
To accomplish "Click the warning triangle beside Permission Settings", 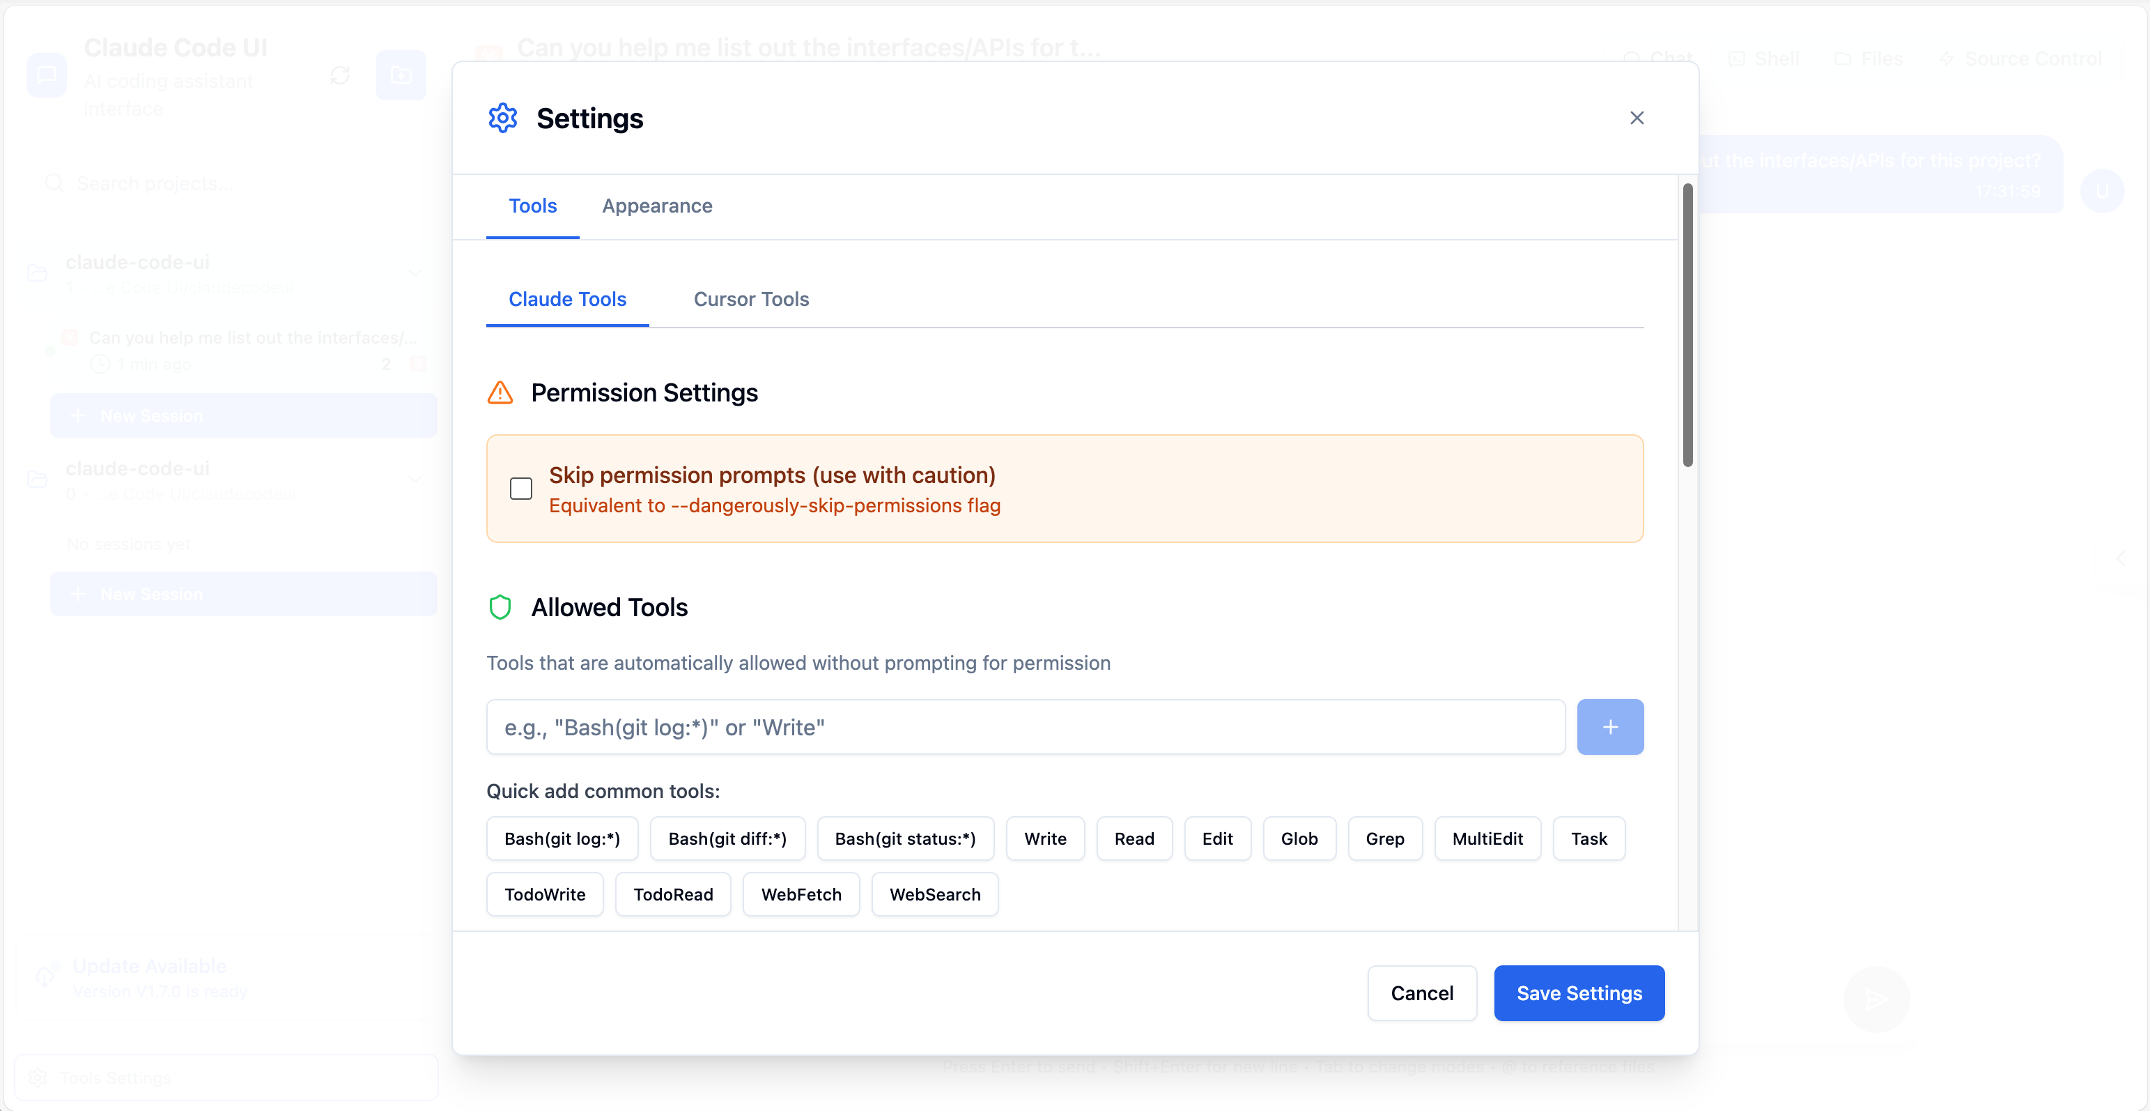I will [500, 392].
